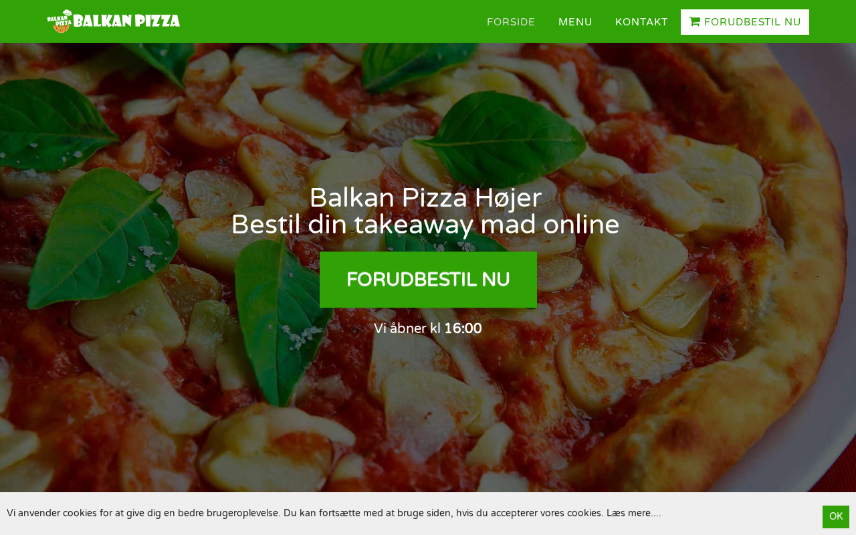Click the Bestil din takeaway mad online text

[x=425, y=225]
